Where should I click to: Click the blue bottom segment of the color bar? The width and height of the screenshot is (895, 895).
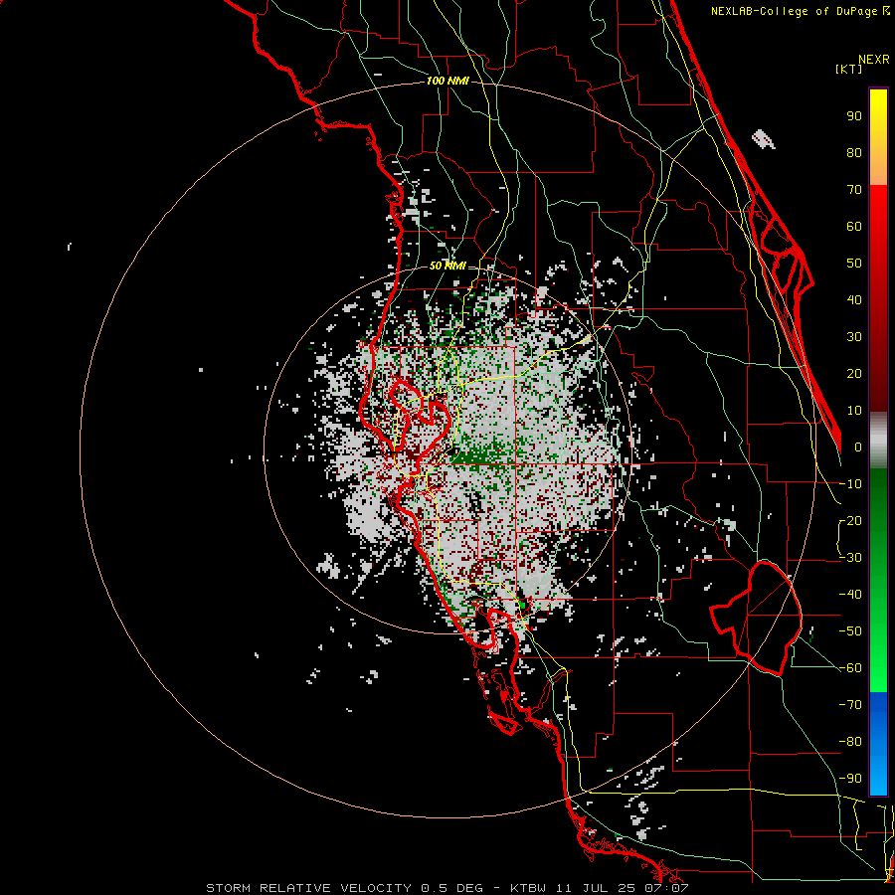pyautogui.click(x=878, y=743)
